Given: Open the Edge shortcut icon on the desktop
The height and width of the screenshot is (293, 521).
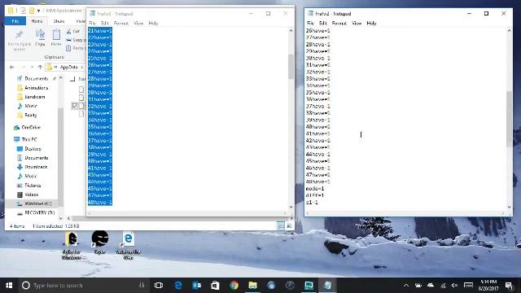Looking at the screenshot, I should point(129,246).
